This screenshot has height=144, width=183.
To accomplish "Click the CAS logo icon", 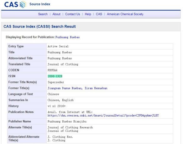I will click(15, 4).
